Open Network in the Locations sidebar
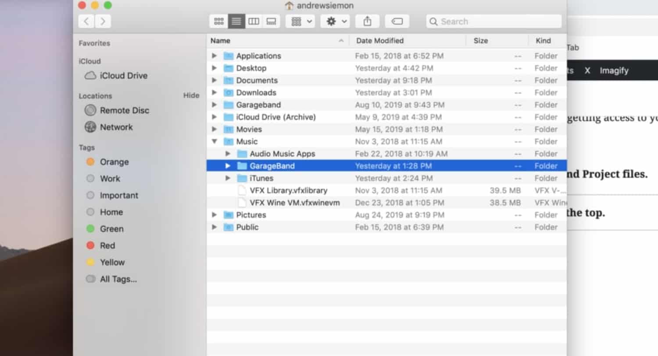658x356 pixels. (116, 127)
